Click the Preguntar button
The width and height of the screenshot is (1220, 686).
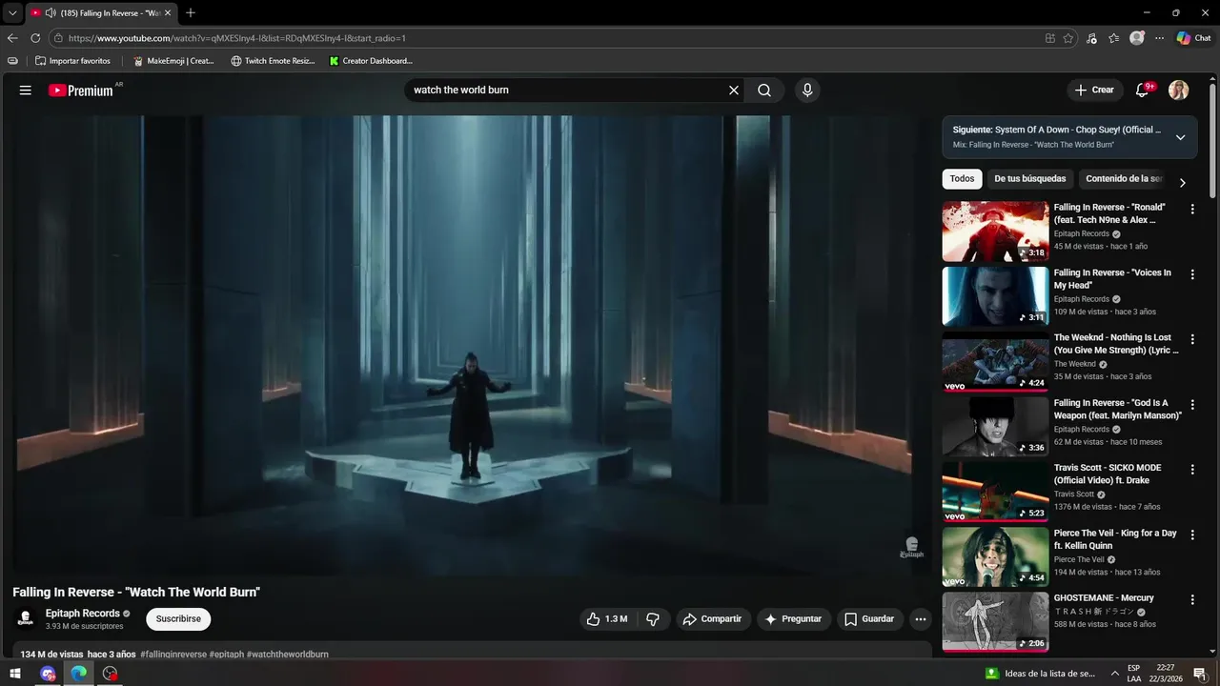point(793,619)
